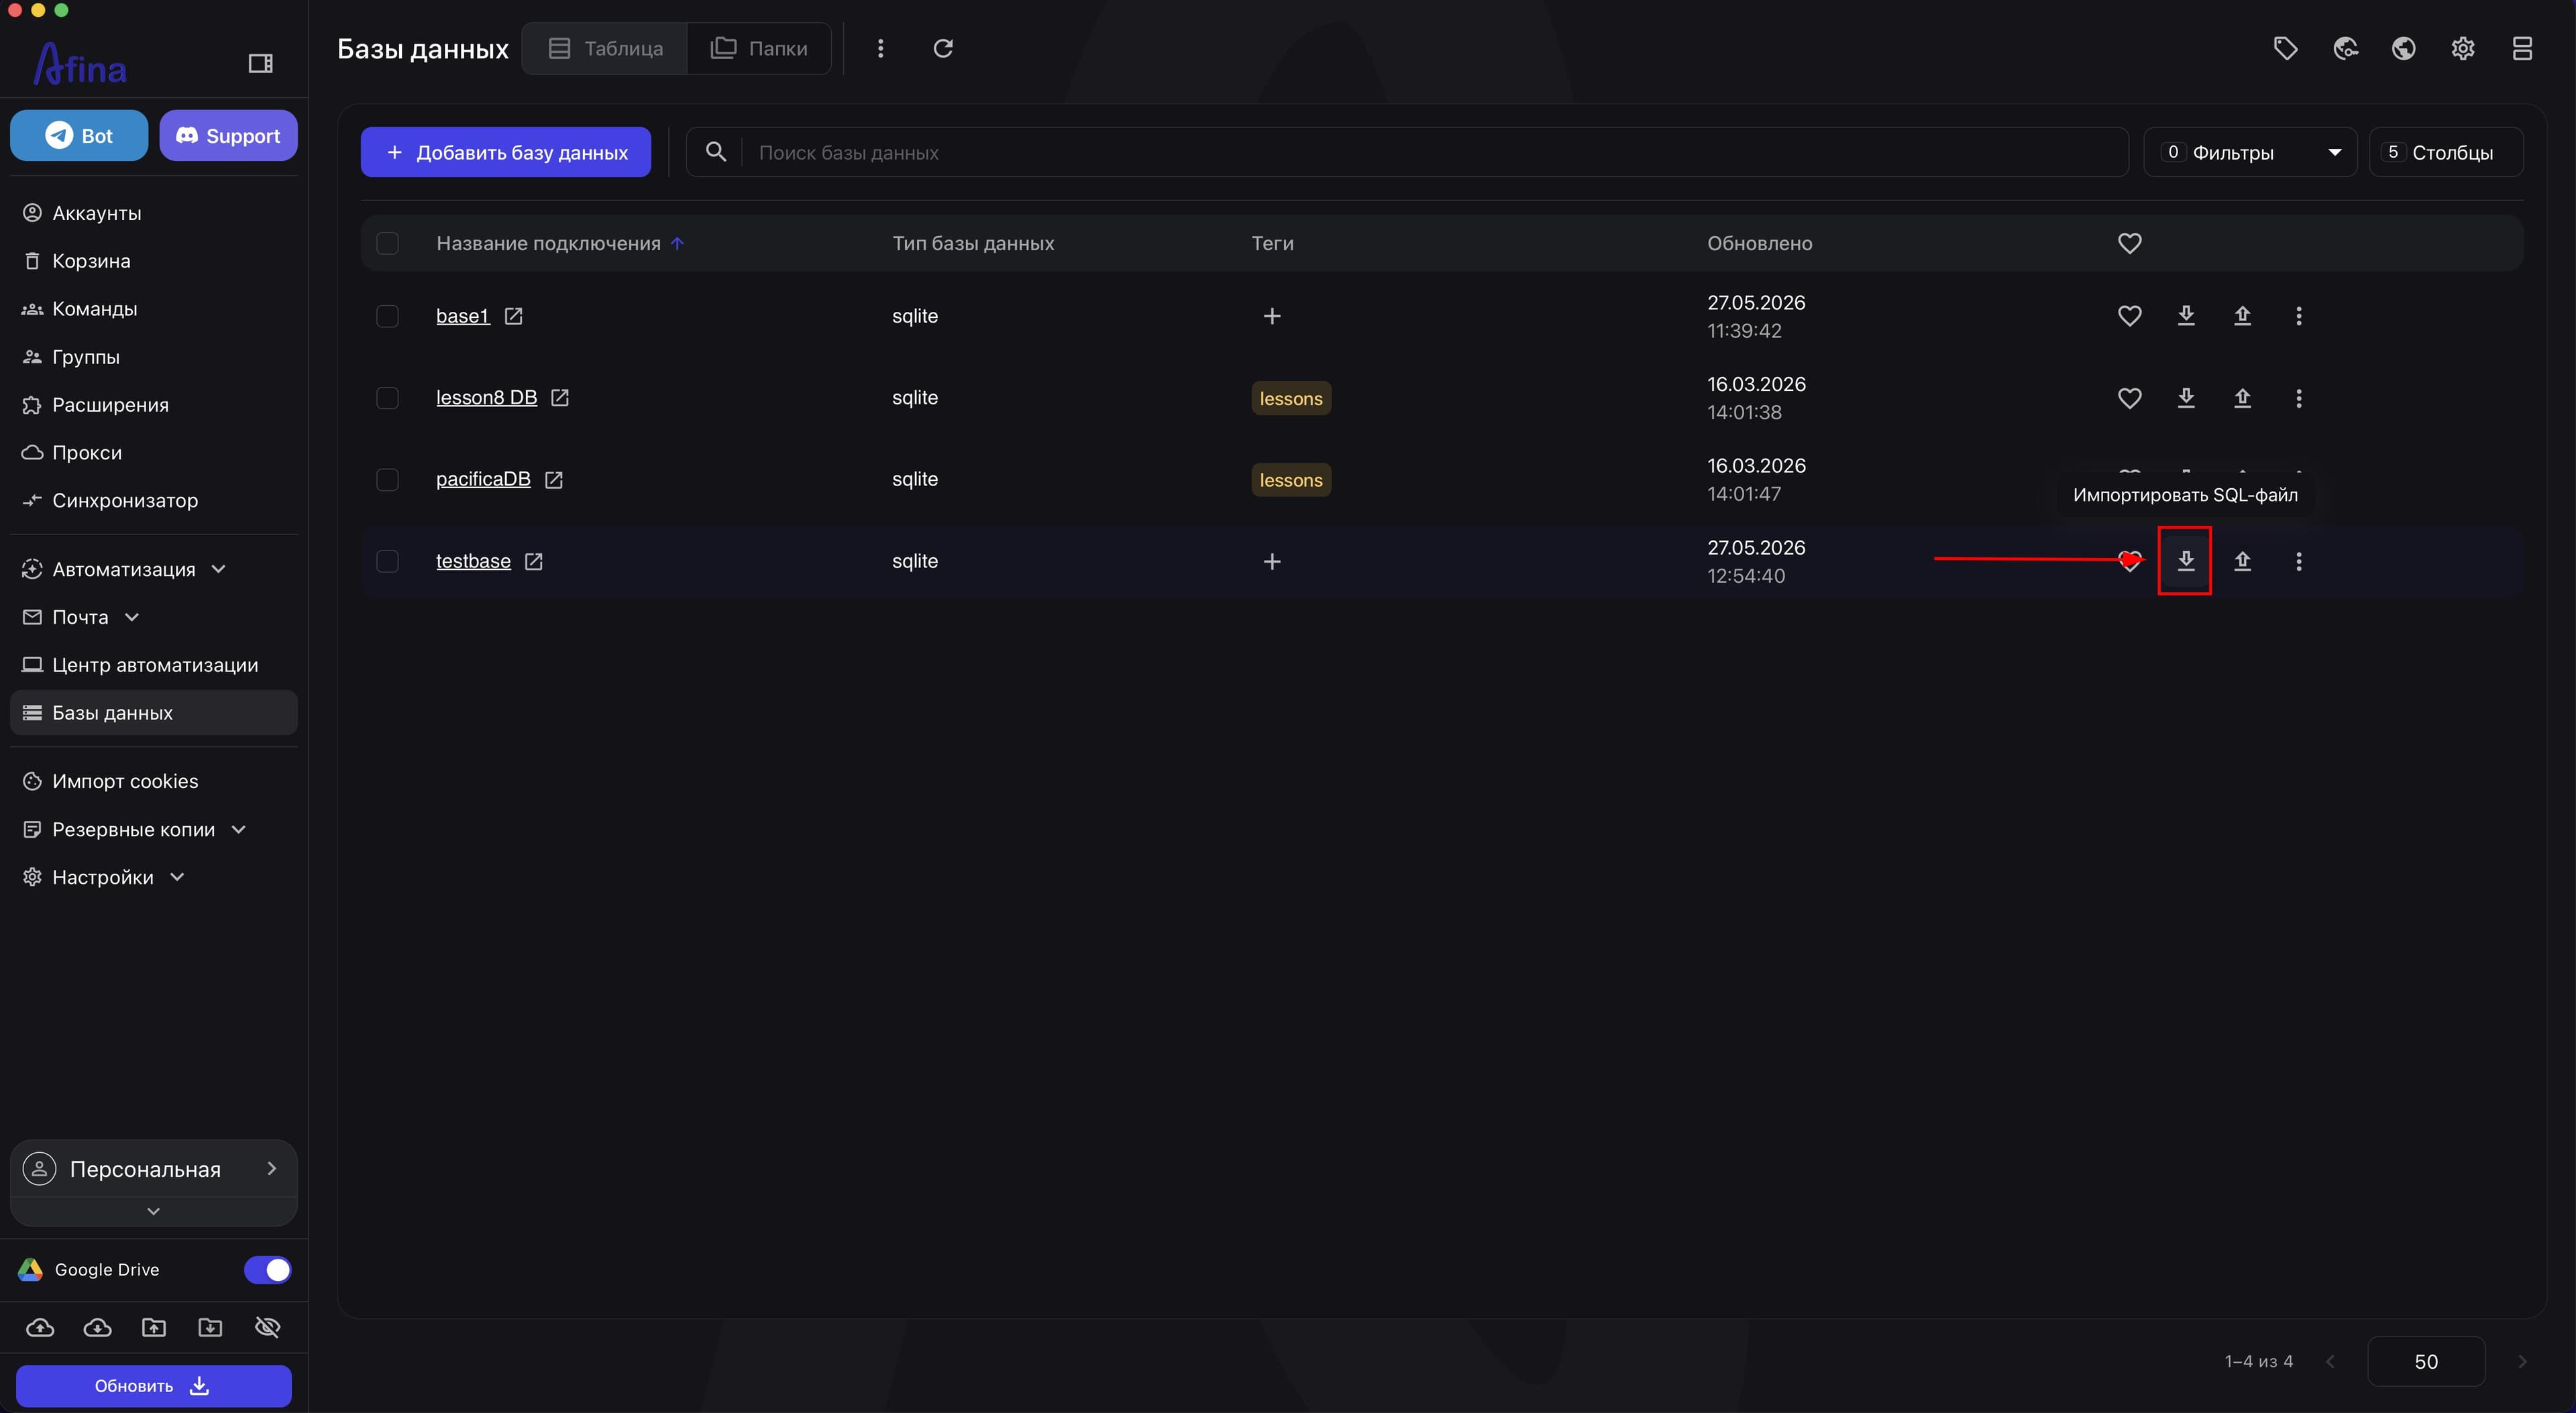The height and width of the screenshot is (1413, 2576).
Task: Click cloud upload icon in sidebar bottom
Action: pyautogui.click(x=40, y=1327)
